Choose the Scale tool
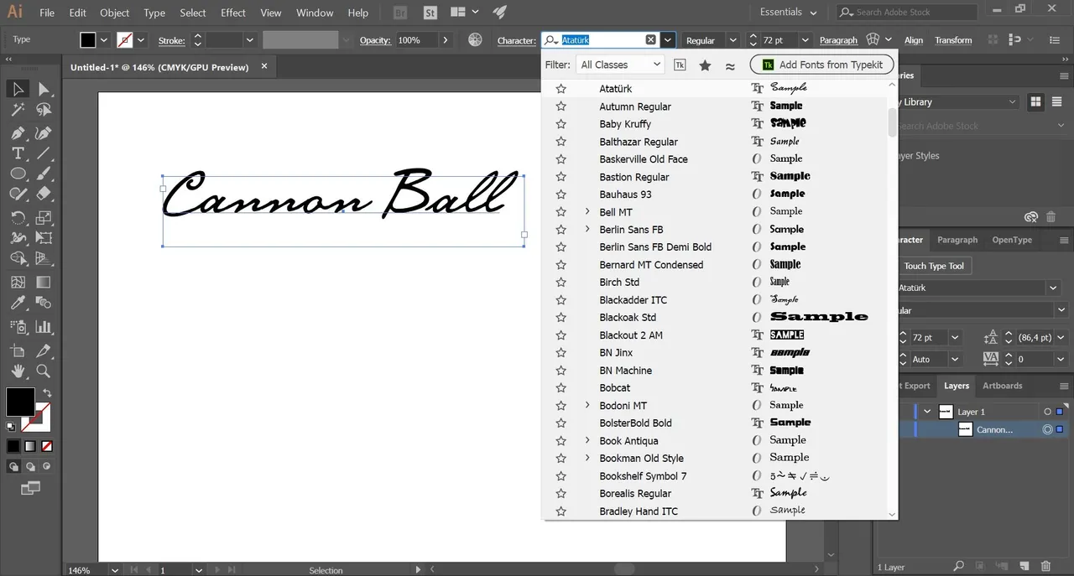This screenshot has width=1074, height=576. click(x=44, y=218)
